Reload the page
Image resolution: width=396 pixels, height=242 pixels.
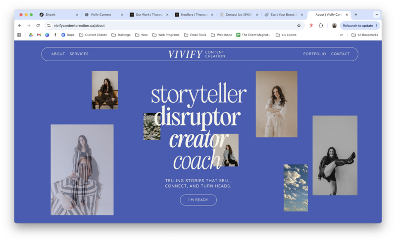(38, 26)
